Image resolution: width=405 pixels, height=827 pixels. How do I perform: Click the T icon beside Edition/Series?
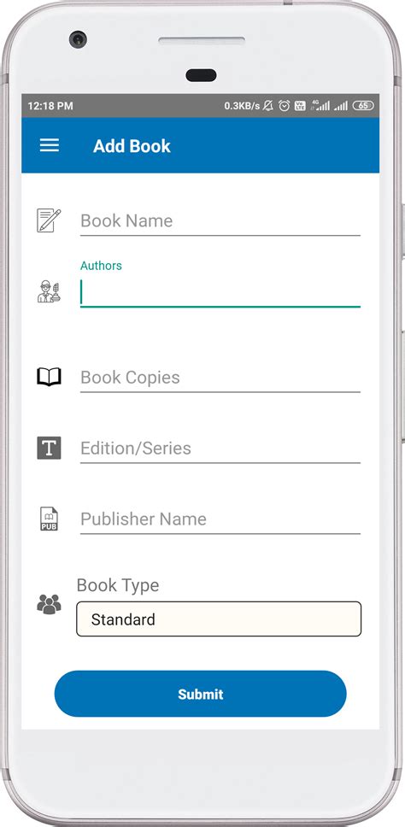pos(49,448)
